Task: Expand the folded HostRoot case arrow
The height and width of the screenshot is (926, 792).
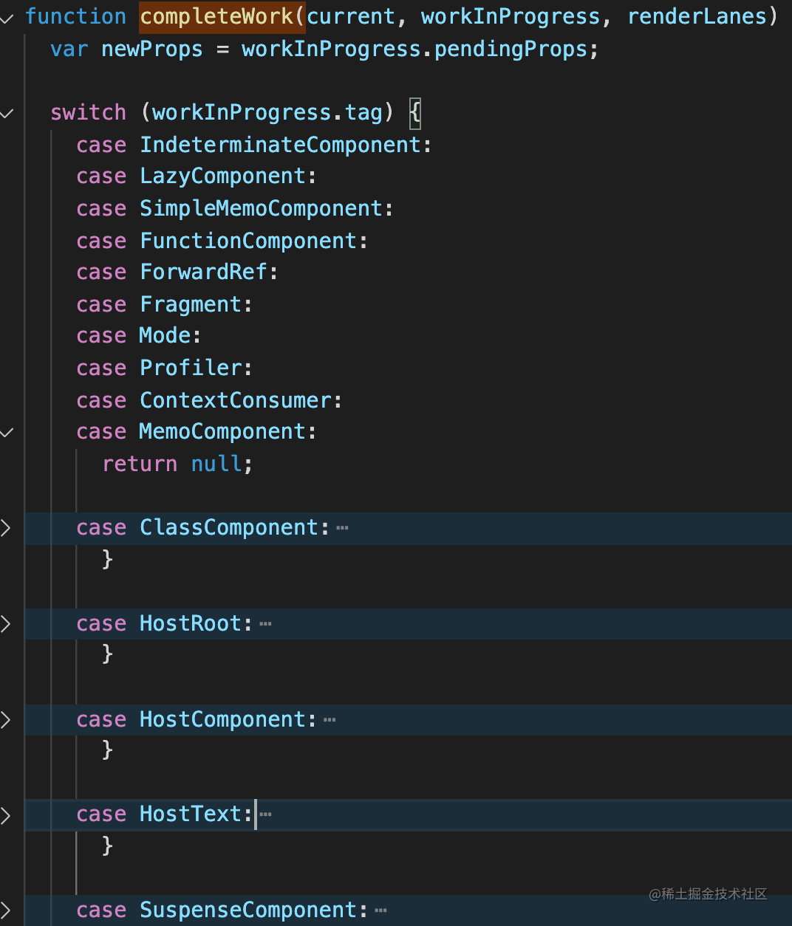Action: pos(6,623)
